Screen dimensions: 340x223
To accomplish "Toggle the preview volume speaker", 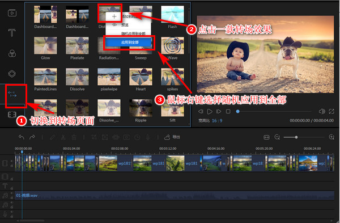I will pos(322,111).
